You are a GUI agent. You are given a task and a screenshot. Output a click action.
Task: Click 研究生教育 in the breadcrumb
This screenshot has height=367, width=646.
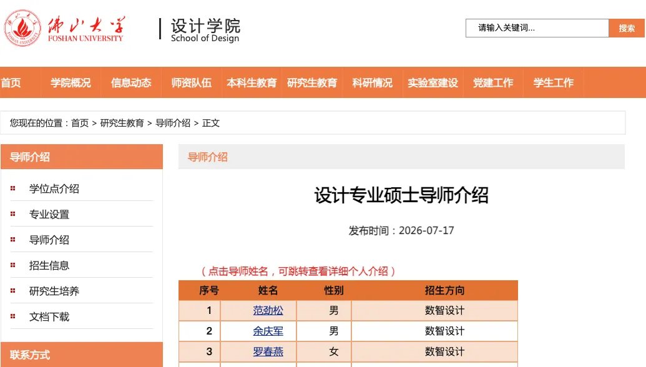coord(122,123)
